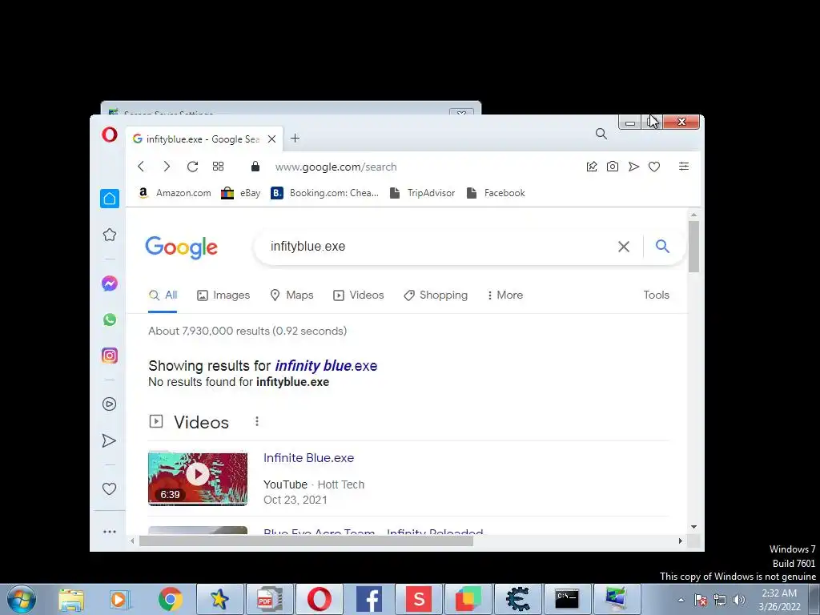The height and width of the screenshot is (615, 820).
Task: Switch to the Images results tab
Action: point(223,295)
